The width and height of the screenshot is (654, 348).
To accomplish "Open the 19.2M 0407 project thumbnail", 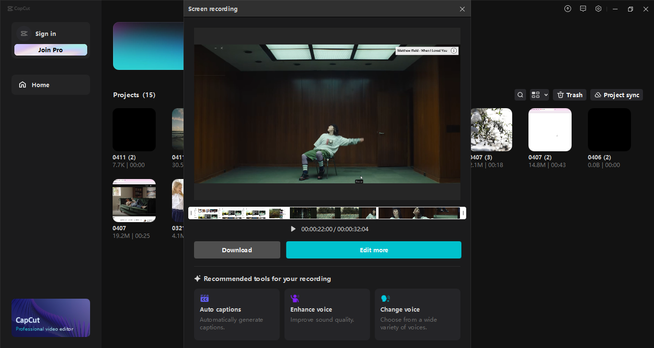I will (x=134, y=201).
